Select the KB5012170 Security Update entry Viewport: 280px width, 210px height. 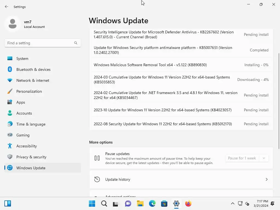pyautogui.click(x=181, y=124)
